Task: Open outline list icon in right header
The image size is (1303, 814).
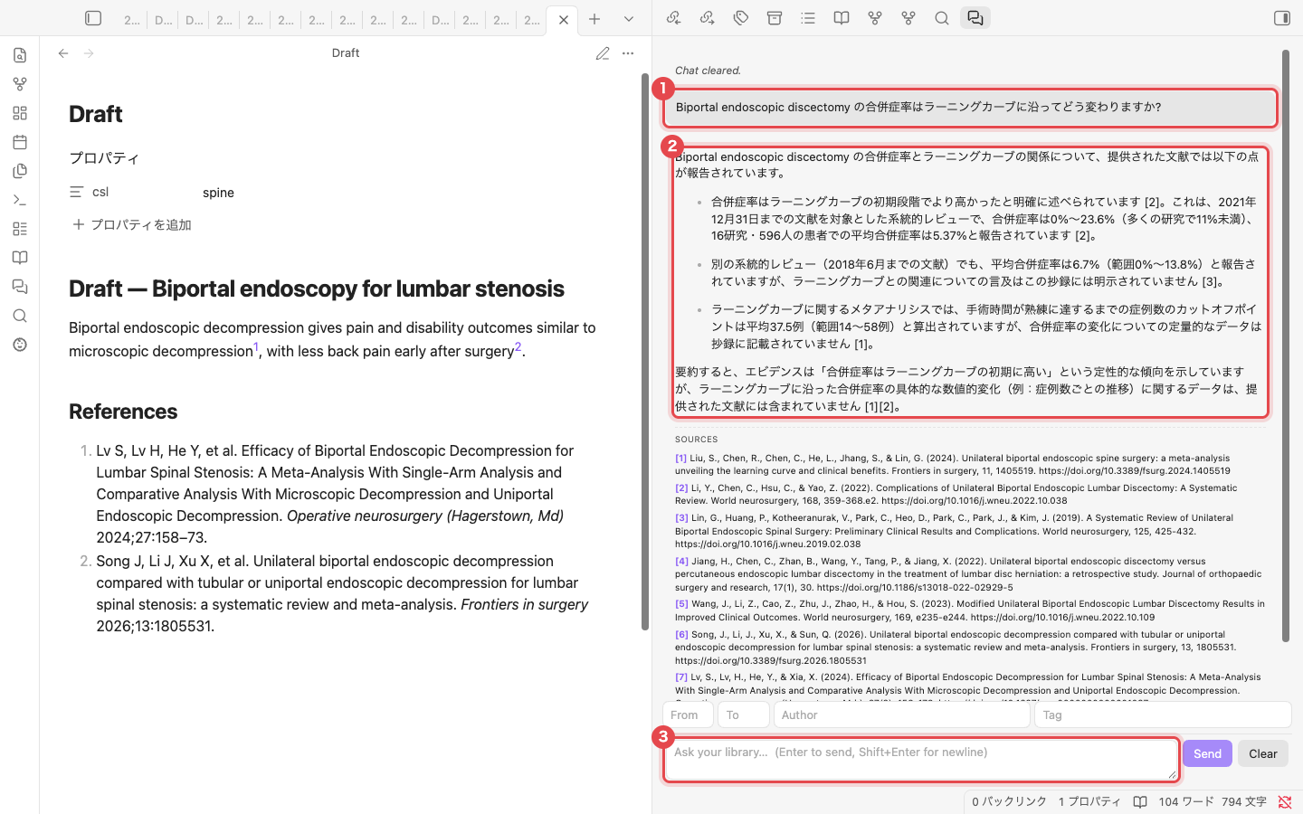Action: point(808,18)
